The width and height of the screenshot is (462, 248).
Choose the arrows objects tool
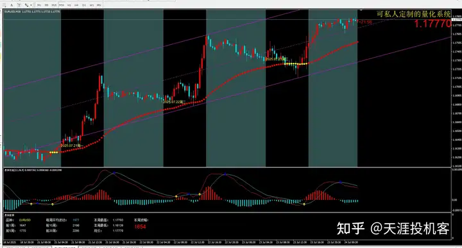click(x=26, y=5)
